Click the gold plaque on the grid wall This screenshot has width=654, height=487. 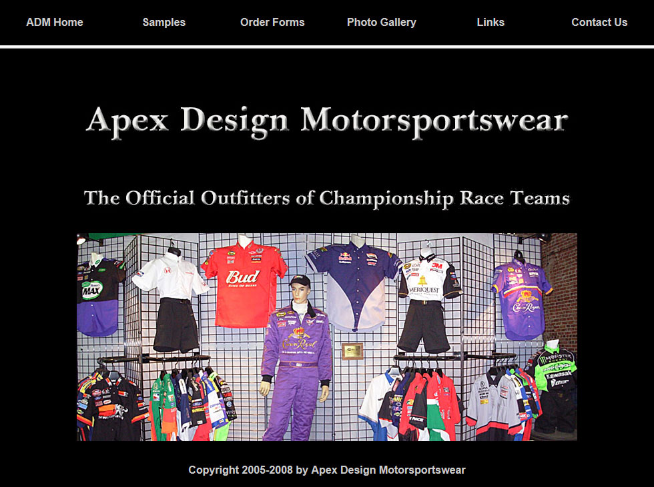click(x=352, y=351)
